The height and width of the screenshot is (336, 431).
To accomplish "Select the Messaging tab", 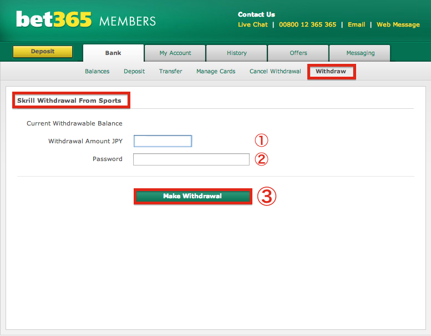I will click(x=360, y=53).
